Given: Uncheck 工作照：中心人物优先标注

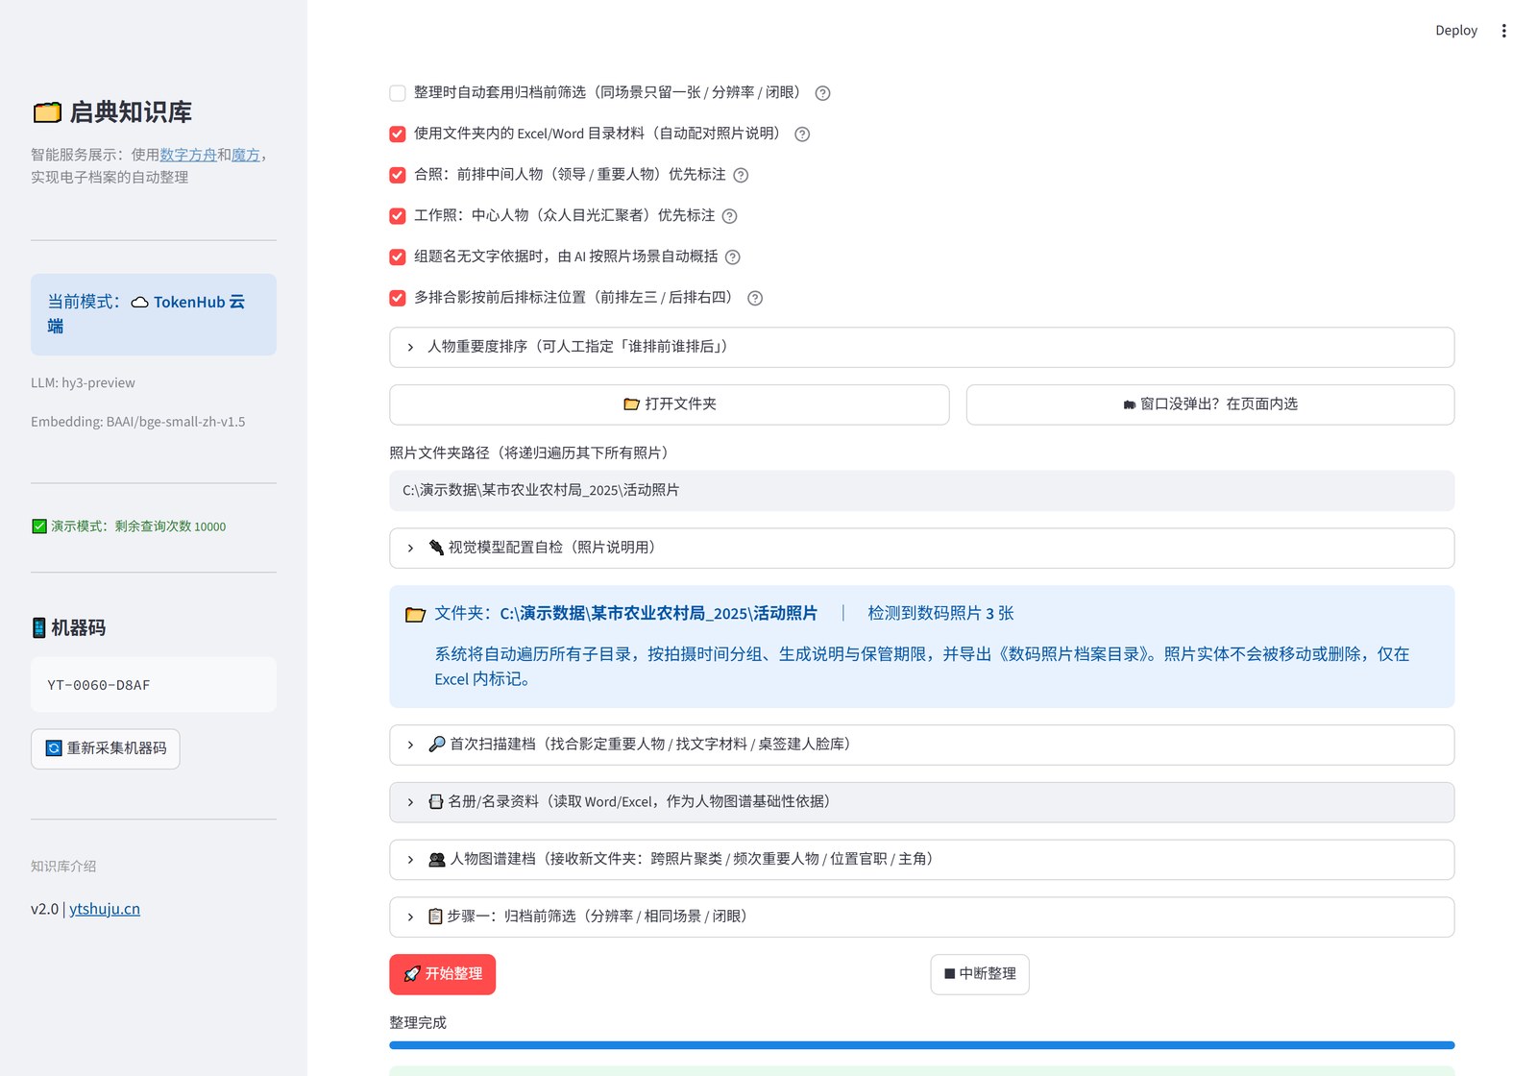Looking at the screenshot, I should [398, 215].
